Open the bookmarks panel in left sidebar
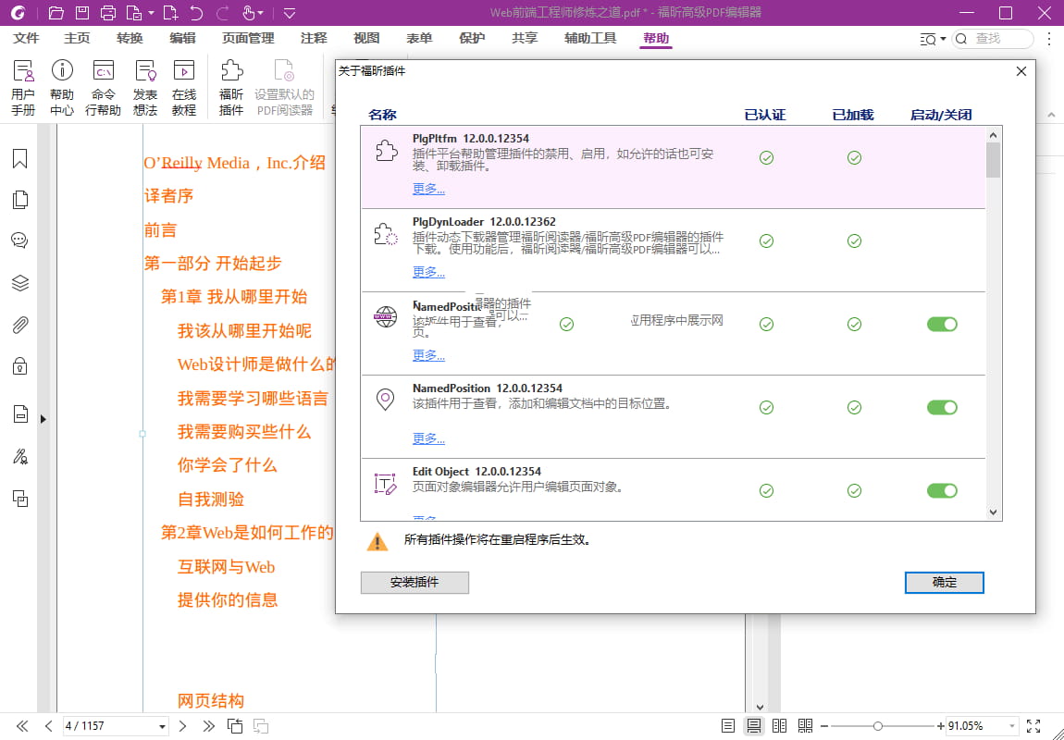The height and width of the screenshot is (740, 1064). point(19,159)
